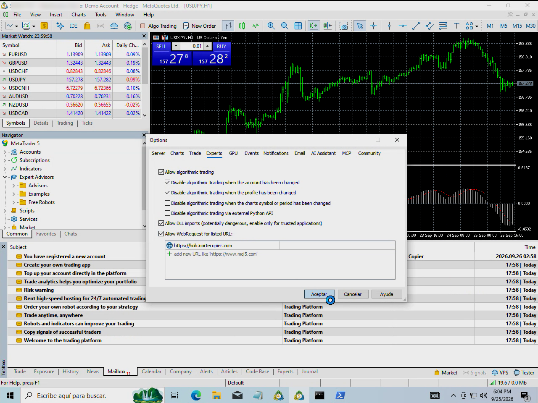The width and height of the screenshot is (538, 403).
Task: Zoom out of the chart
Action: 285,26
